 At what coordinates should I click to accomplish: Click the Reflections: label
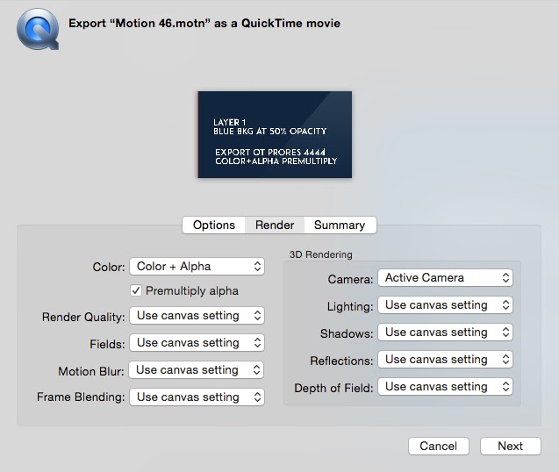coord(341,361)
